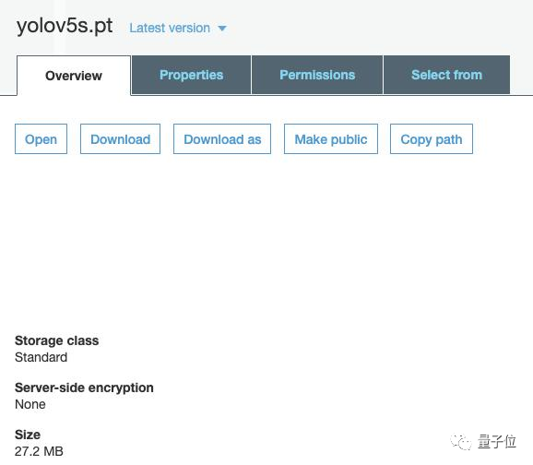Click the Server-side encryption label
The image size is (533, 465).
click(x=84, y=387)
